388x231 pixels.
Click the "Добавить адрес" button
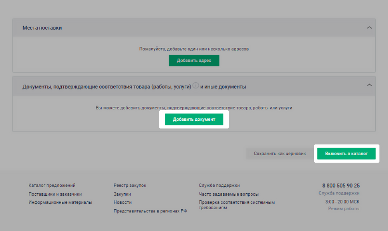(194, 61)
